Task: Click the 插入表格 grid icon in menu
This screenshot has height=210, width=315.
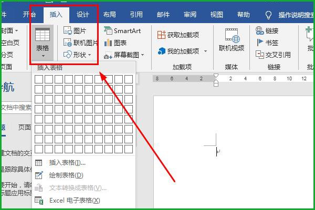Action: tap(38, 163)
